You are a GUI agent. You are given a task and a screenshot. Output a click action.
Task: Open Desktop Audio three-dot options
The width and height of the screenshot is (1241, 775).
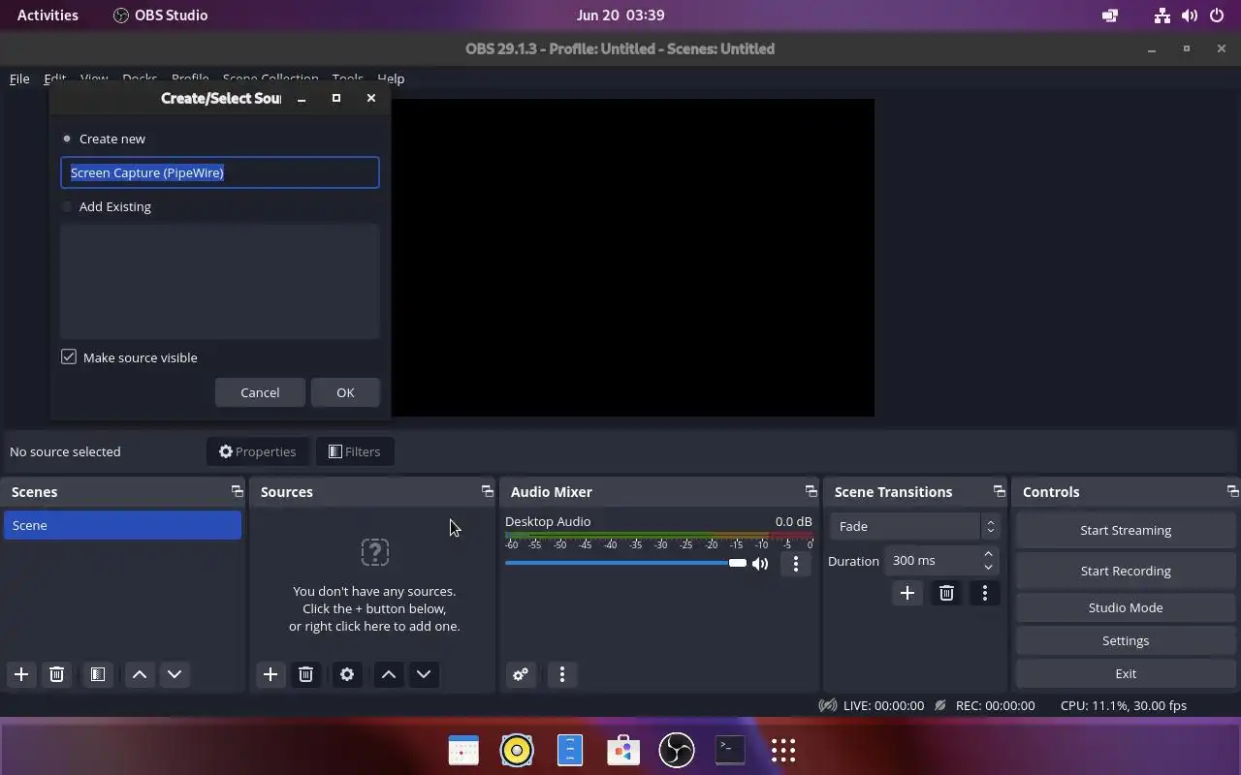pyautogui.click(x=796, y=563)
